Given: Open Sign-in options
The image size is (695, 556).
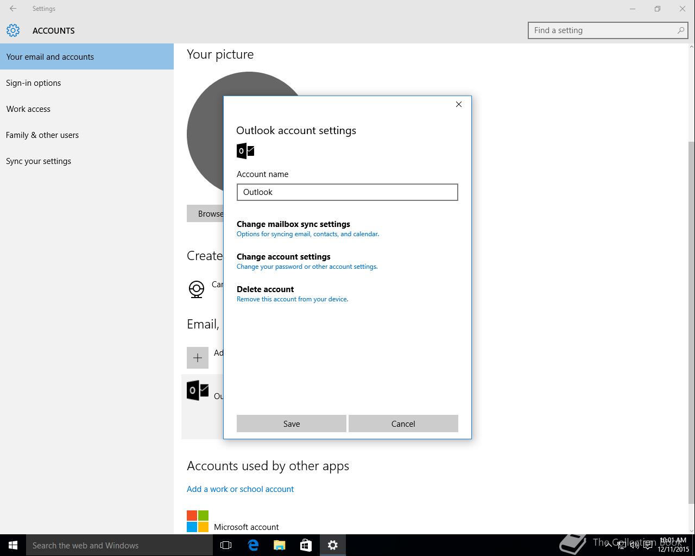Looking at the screenshot, I should (87, 83).
